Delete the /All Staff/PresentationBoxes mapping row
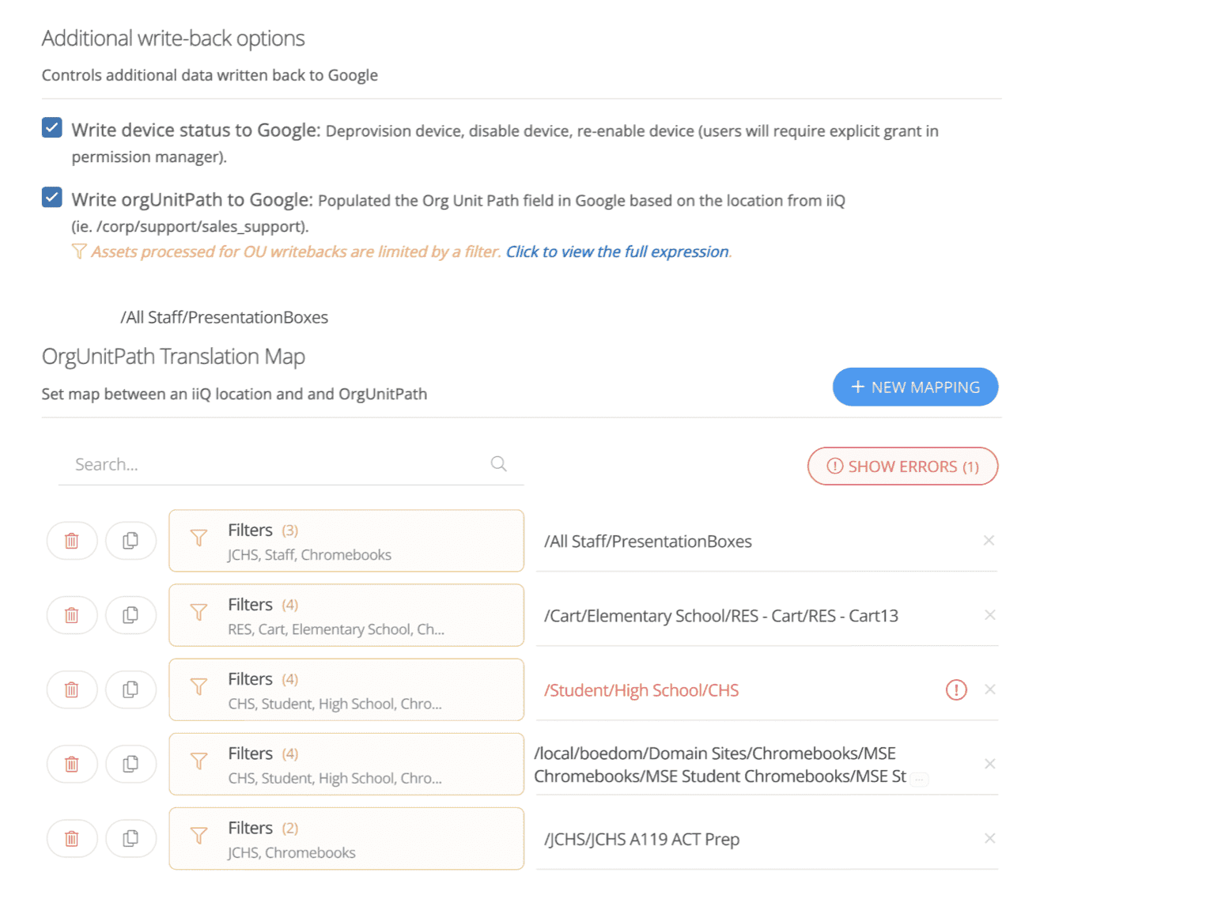Screen dimensions: 1229x914 click(72, 541)
